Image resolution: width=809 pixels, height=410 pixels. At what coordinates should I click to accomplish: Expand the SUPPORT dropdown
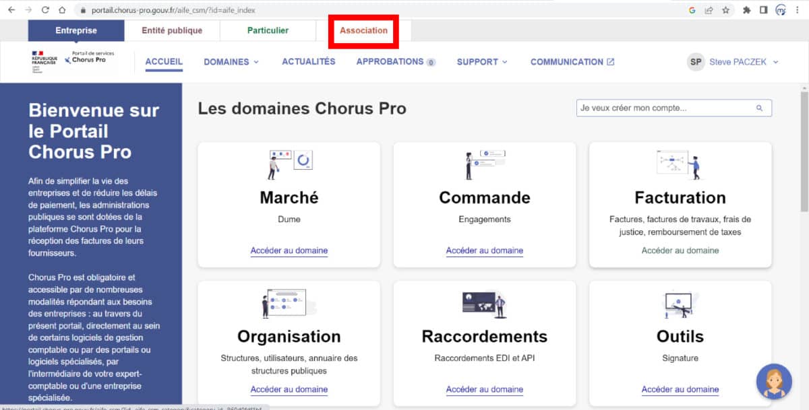[481, 61]
